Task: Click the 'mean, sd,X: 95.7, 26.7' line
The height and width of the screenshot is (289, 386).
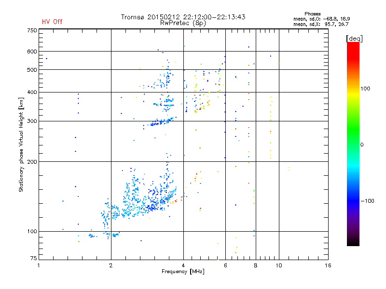Action: tap(321, 24)
